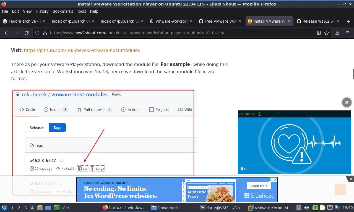This screenshot has height=212, width=354.
Task: Open the volume control tray icon
Action: (306, 208)
